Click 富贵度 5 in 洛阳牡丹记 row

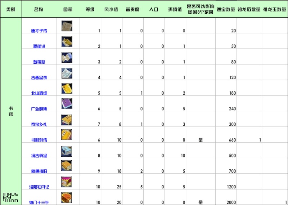141,187
